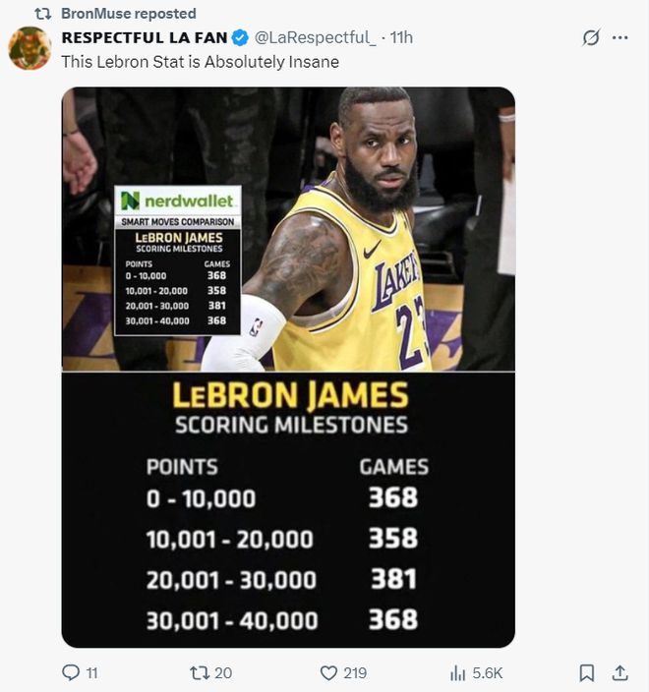The height and width of the screenshot is (692, 649).
Task: Repost this tweet using the retweet icon
Action: (198, 673)
